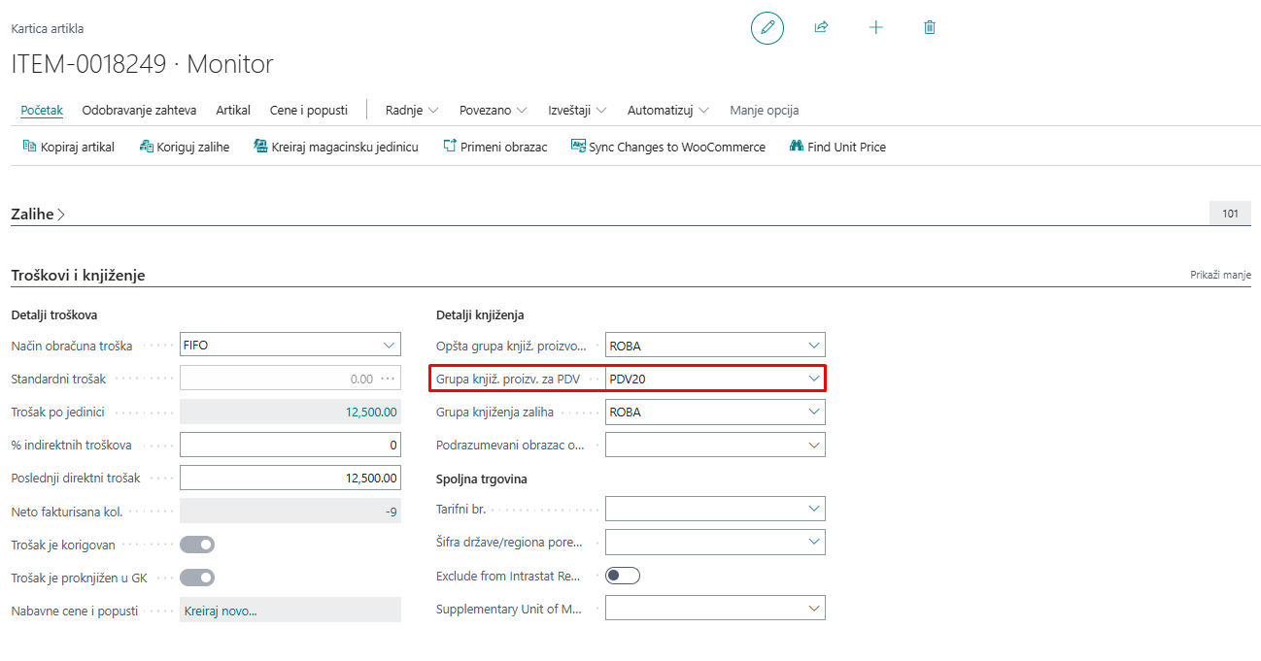Click the pencil edit icon

click(x=767, y=27)
